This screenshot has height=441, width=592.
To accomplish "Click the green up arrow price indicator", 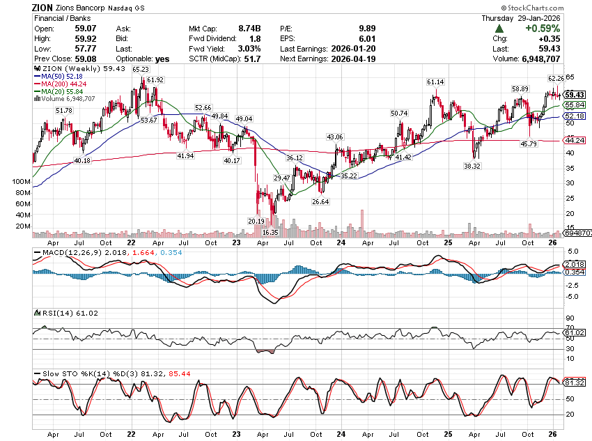I will (500, 29).
